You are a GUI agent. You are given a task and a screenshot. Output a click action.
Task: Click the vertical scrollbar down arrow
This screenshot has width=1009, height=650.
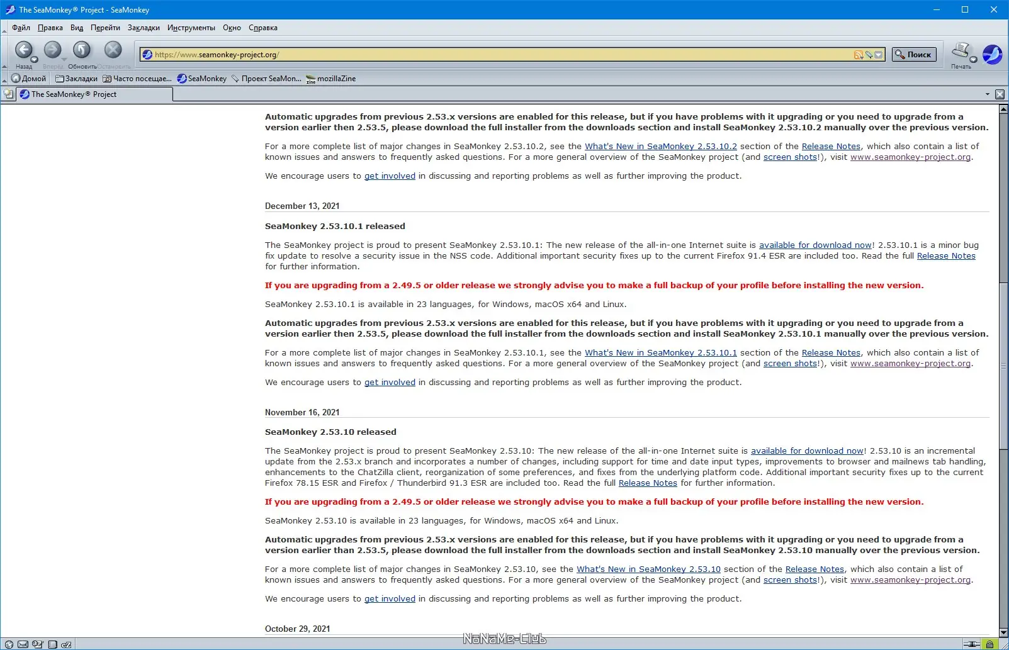point(1003,632)
